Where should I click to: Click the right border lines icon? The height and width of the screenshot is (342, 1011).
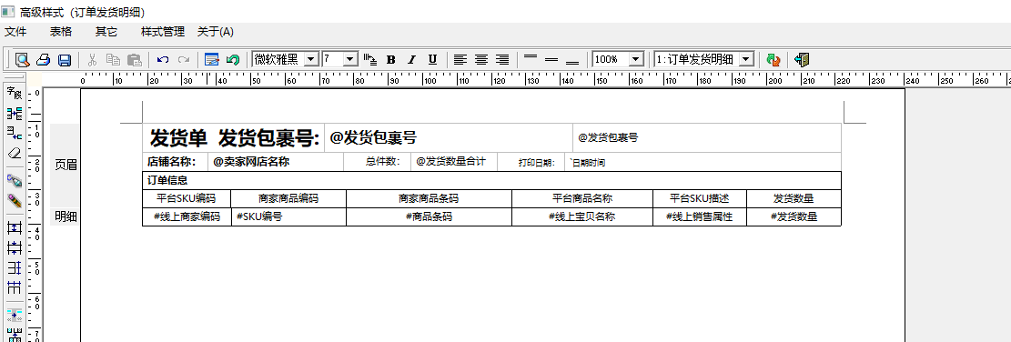coord(15,267)
